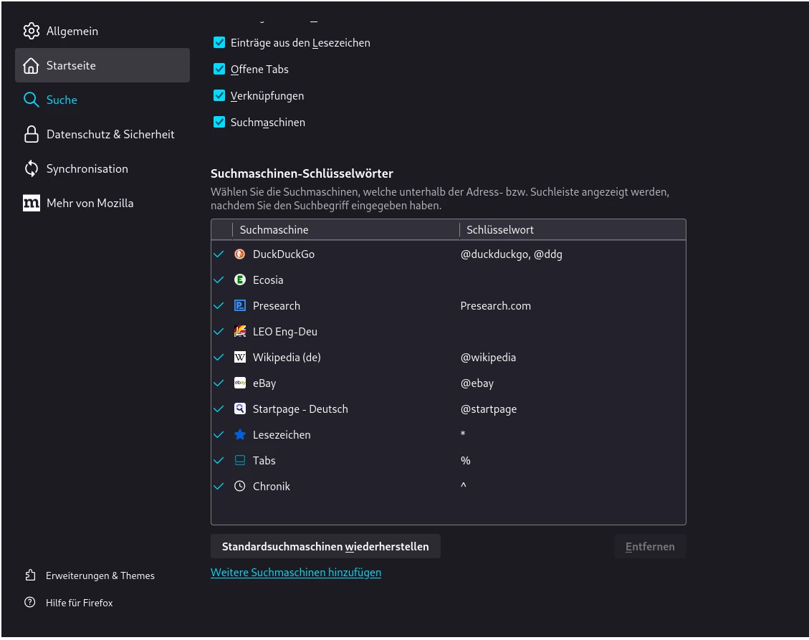Disable the Offene Tabs checkbox
Image resolution: width=809 pixels, height=640 pixels.
tap(219, 70)
